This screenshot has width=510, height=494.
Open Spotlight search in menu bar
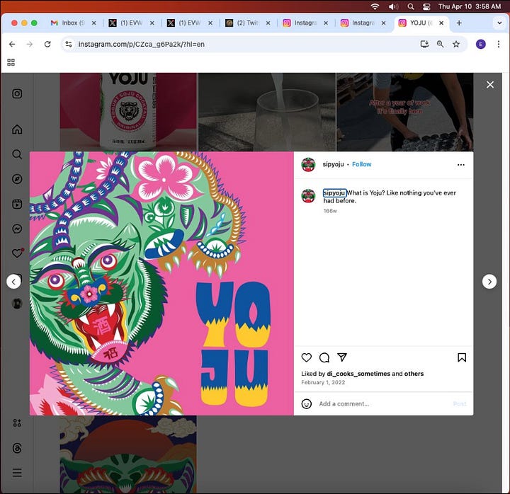[x=411, y=6]
